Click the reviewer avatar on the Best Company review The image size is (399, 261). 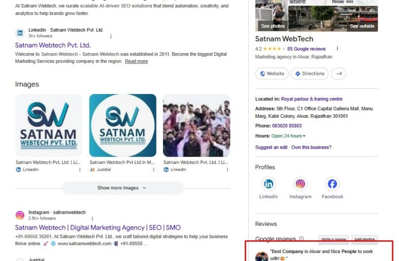[x=262, y=257]
